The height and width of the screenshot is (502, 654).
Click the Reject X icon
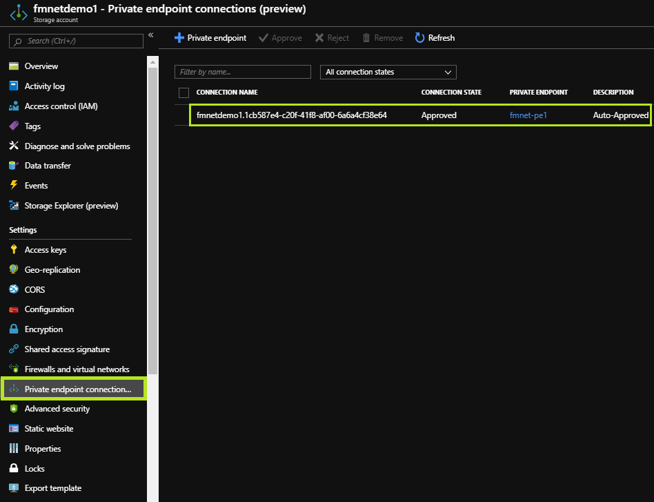pyautogui.click(x=319, y=37)
